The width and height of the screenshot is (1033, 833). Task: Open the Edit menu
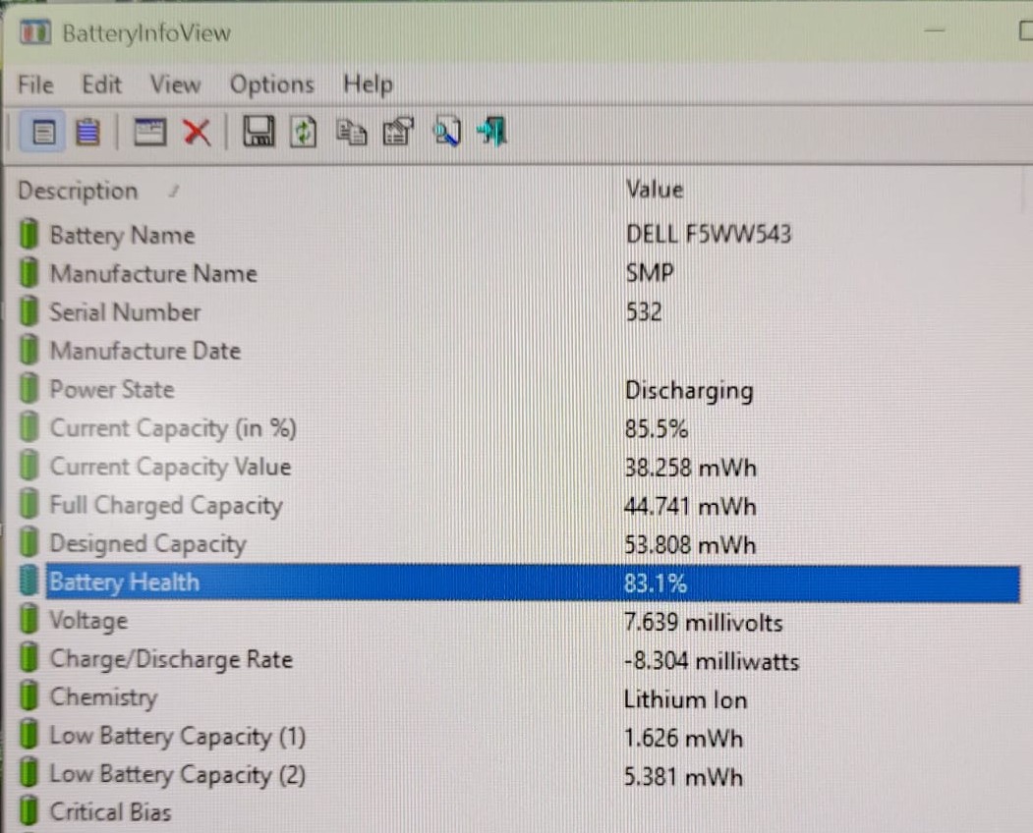point(101,84)
